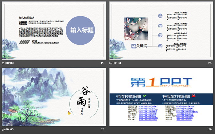Click transition star icon under slide 24
Viewport: 215px width, 134px height.
pyautogui.click(x=111, y=63)
